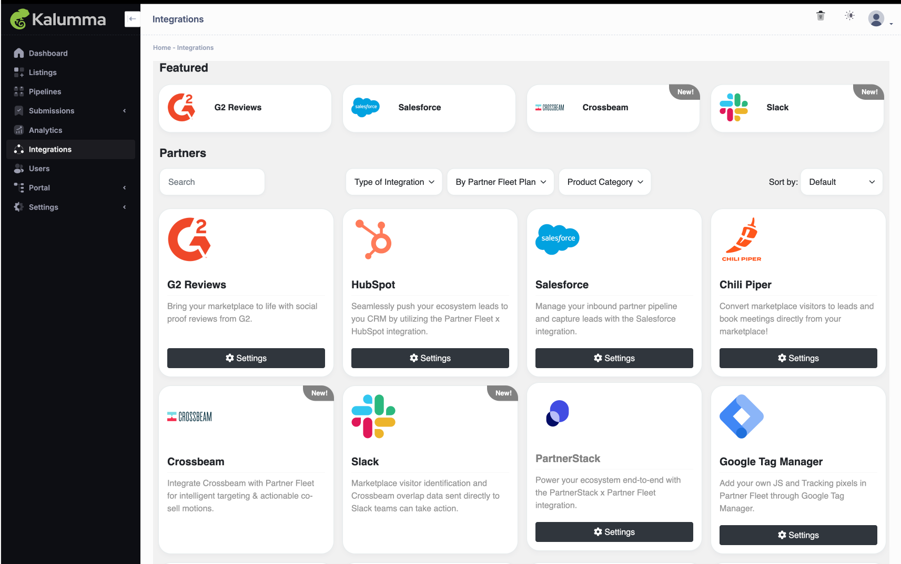
Task: Click the Integrations breadcrumb text
Action: (x=195, y=48)
